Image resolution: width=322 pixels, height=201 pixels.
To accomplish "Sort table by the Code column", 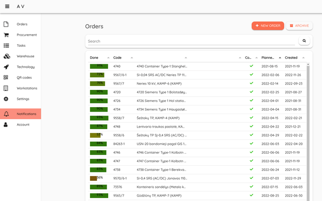I will 117,58.
